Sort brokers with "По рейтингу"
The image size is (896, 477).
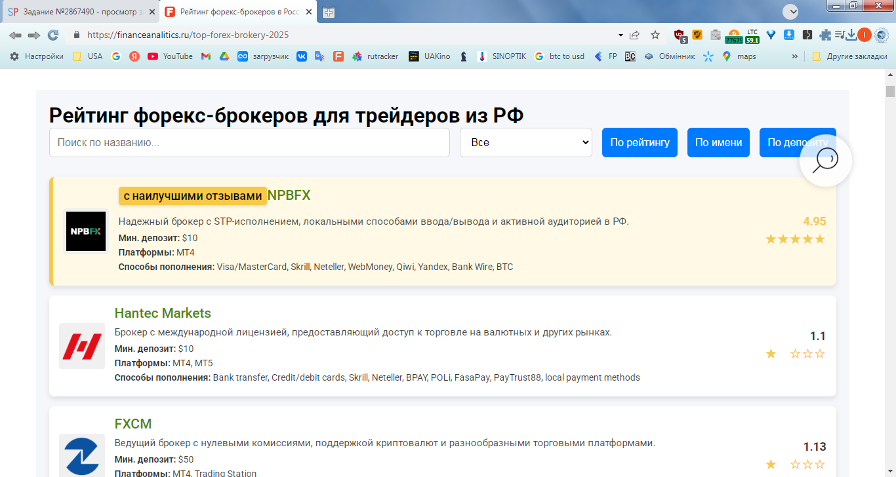[x=640, y=142]
